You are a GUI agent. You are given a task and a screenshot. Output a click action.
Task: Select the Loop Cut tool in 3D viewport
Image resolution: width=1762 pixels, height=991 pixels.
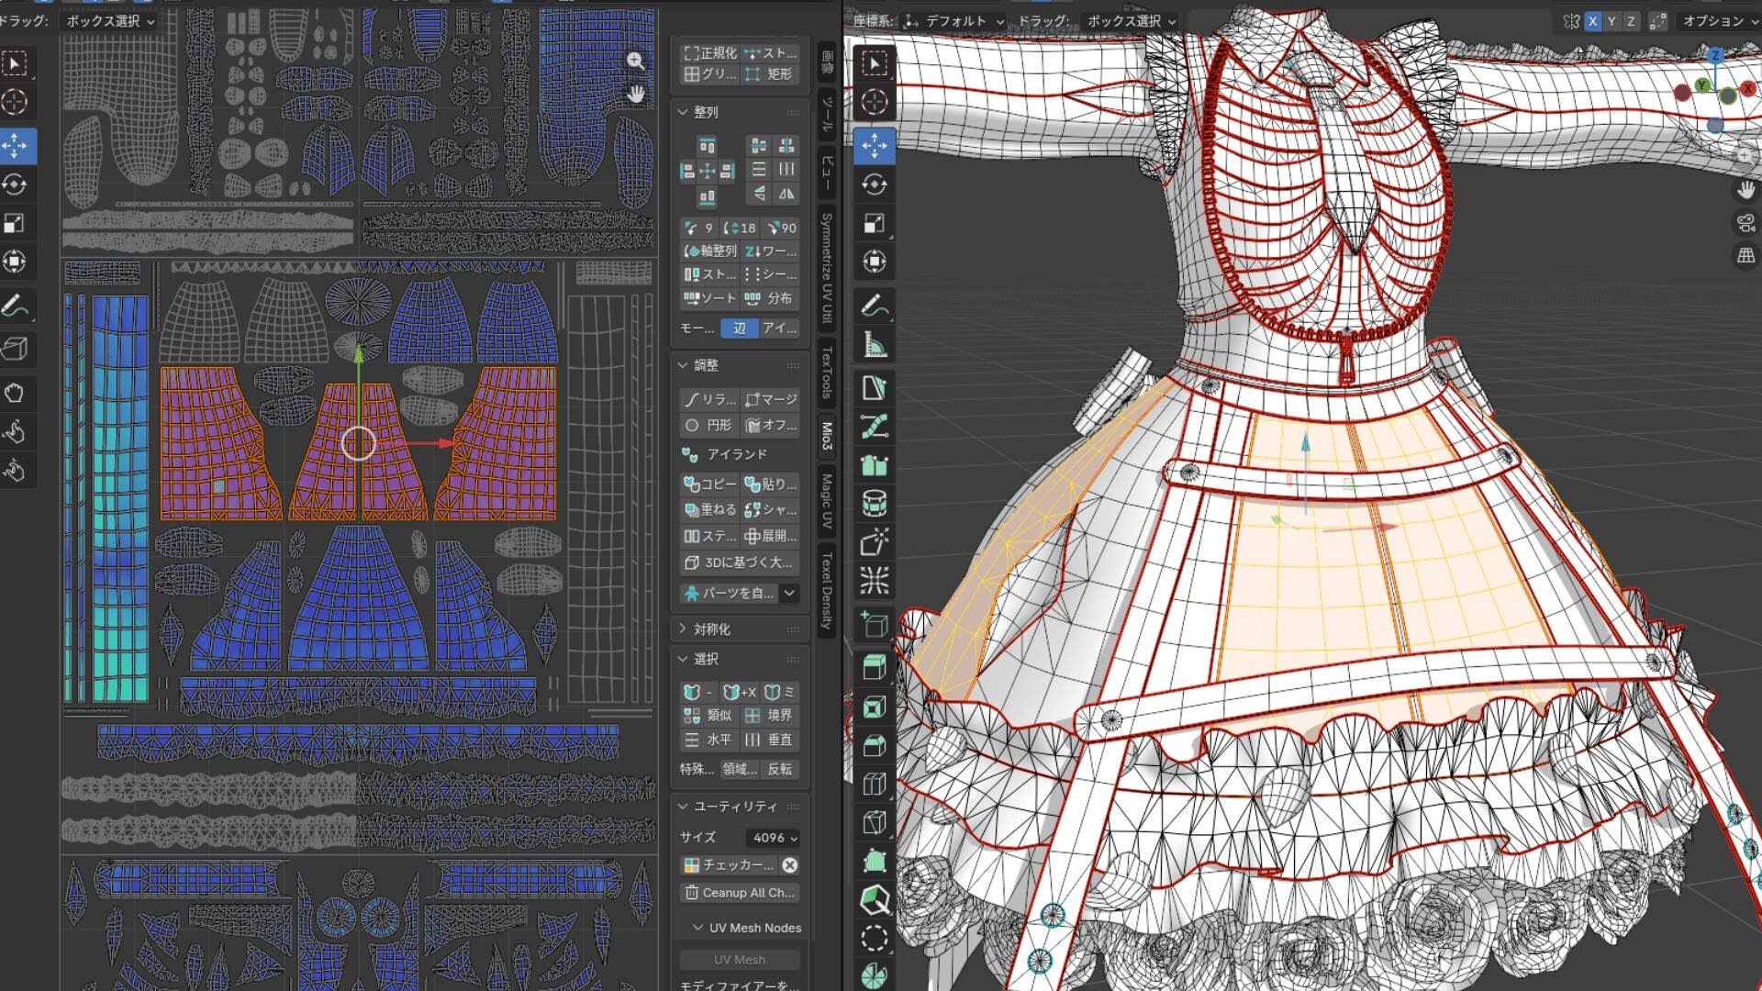click(x=874, y=784)
